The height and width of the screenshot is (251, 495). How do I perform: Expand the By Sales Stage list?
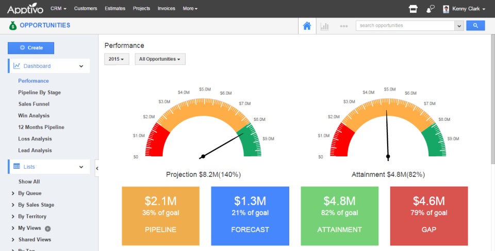tap(36, 205)
